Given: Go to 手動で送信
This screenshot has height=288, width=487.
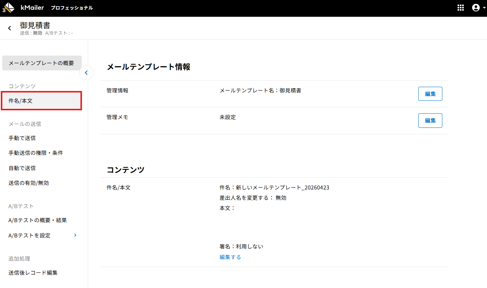Looking at the screenshot, I should pos(22,138).
